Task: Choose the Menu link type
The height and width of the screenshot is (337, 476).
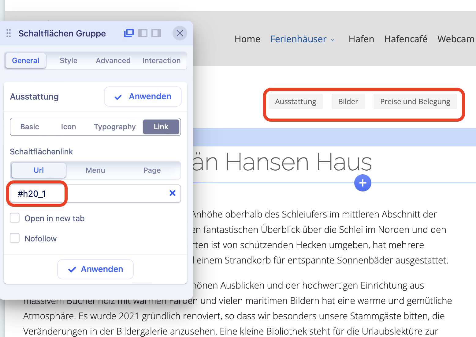Action: [95, 170]
